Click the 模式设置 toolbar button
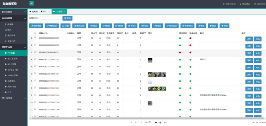This screenshot has height=126, width=266. coord(79,26)
